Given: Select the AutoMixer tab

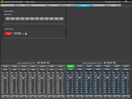Looking at the screenshot, I should click(84, 5).
